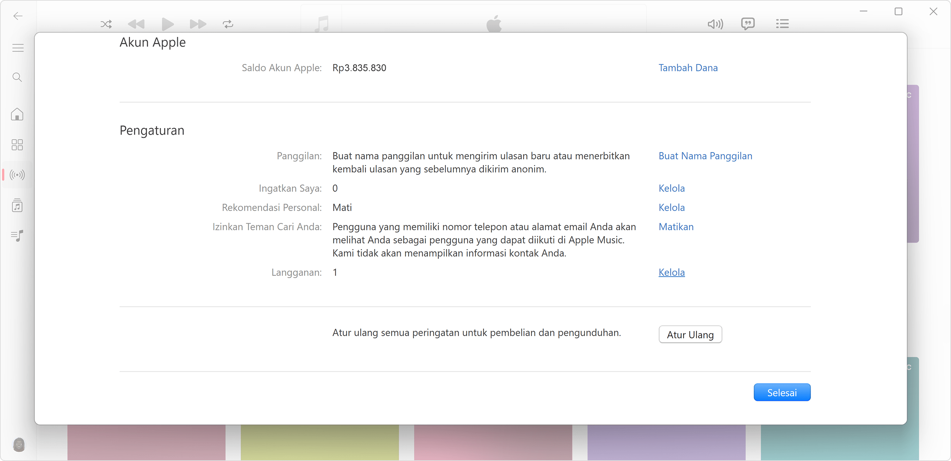This screenshot has width=951, height=461.
Task: Click Kelola for Langganan
Action: (672, 272)
